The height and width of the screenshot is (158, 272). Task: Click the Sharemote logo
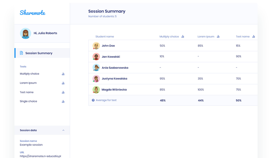click(33, 13)
